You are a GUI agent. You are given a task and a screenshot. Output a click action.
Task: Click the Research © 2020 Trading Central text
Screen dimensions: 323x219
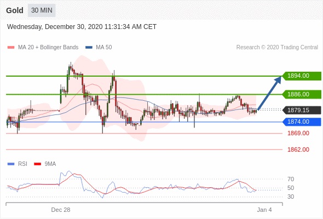(x=277, y=48)
